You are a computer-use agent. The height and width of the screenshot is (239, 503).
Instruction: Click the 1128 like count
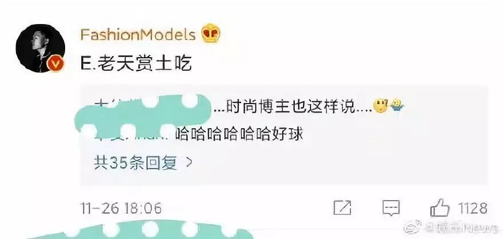(x=473, y=208)
